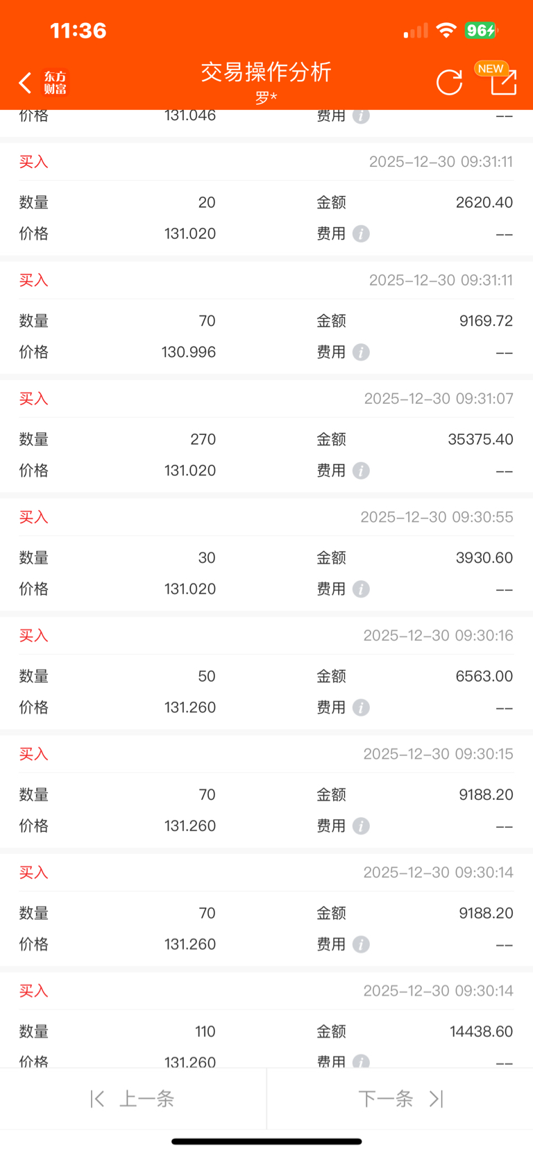
Task: Tap fee info icon for 6563.00 trade
Action: pyautogui.click(x=361, y=707)
